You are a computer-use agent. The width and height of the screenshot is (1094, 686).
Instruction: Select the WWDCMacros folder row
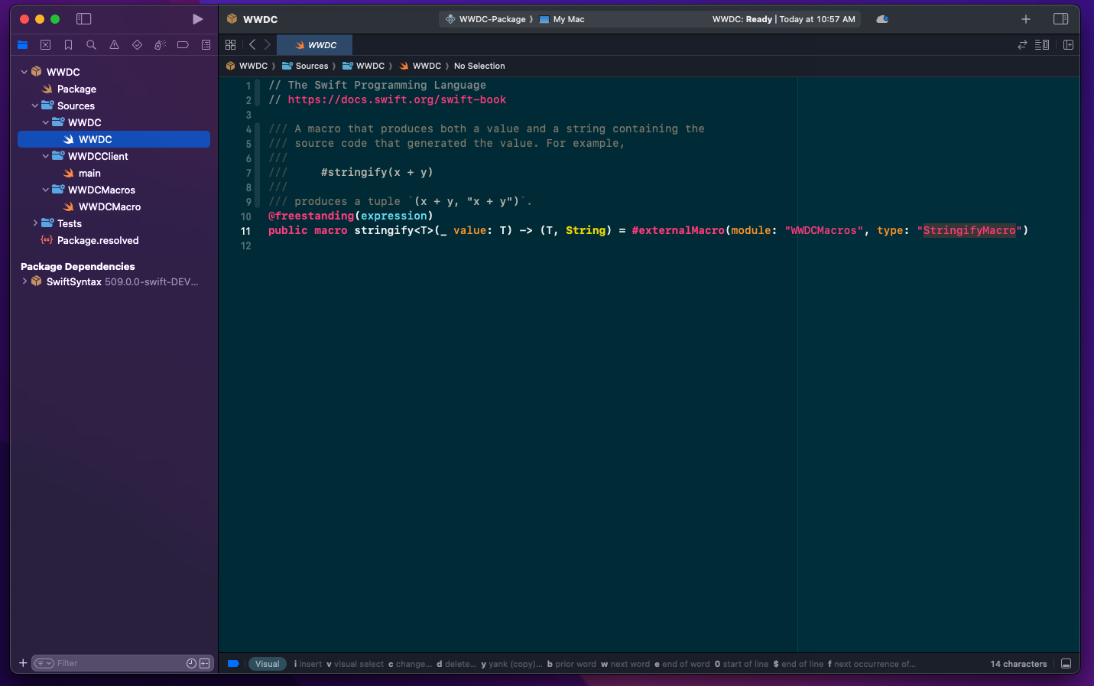(114, 190)
